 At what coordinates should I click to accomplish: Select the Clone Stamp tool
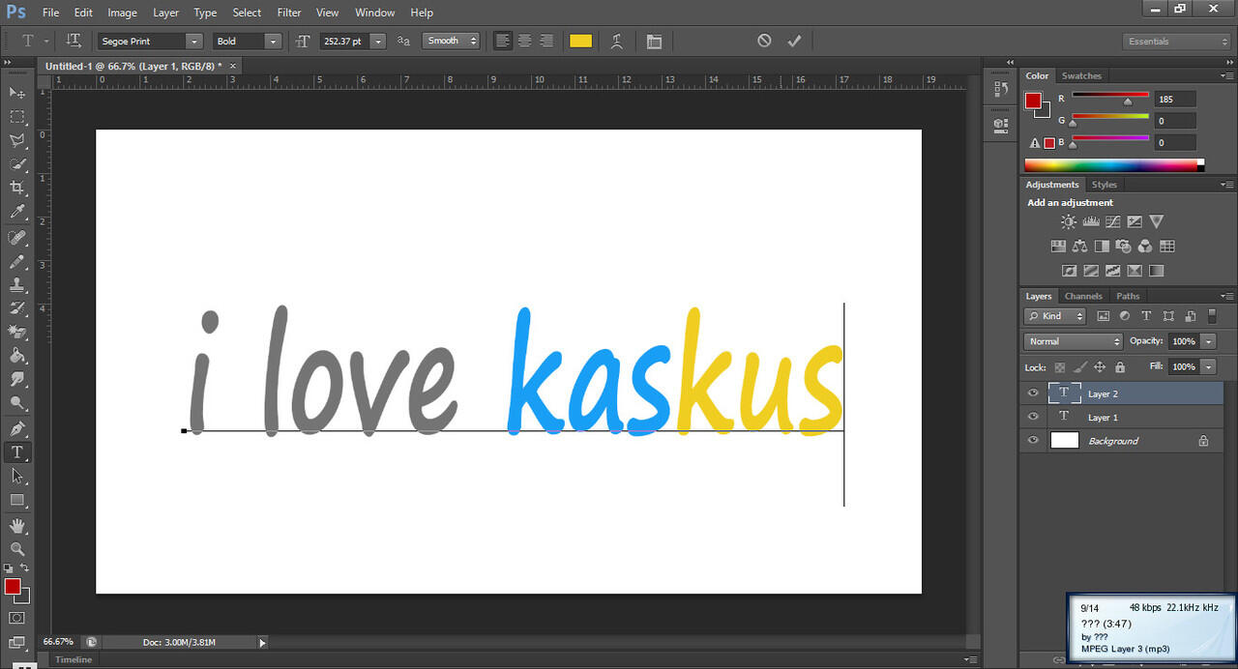pos(17,285)
